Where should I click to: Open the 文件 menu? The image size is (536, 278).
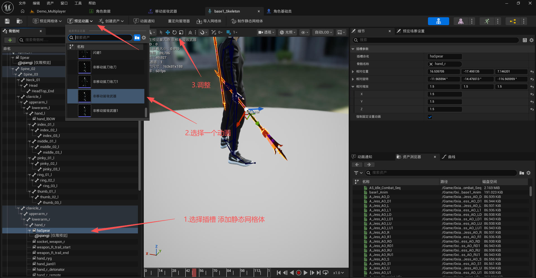point(22,3)
